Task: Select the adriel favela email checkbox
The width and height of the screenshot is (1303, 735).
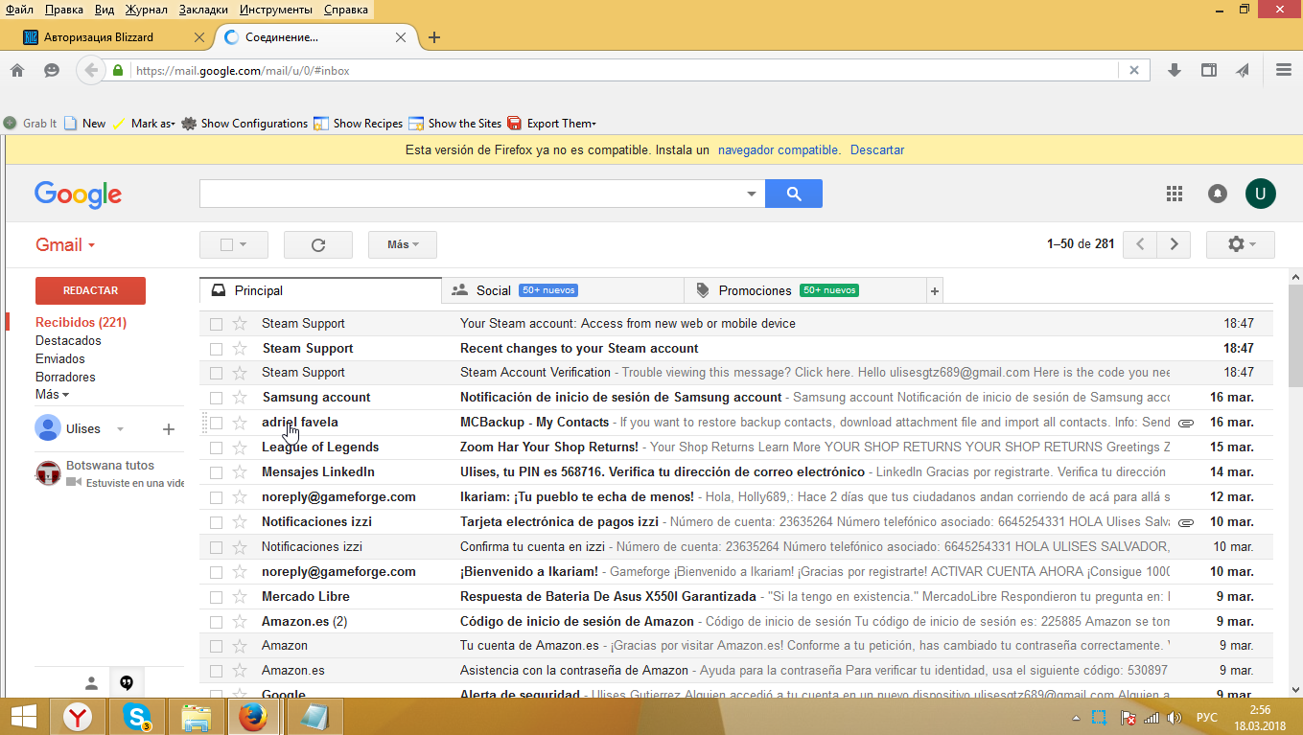Action: [x=216, y=423]
